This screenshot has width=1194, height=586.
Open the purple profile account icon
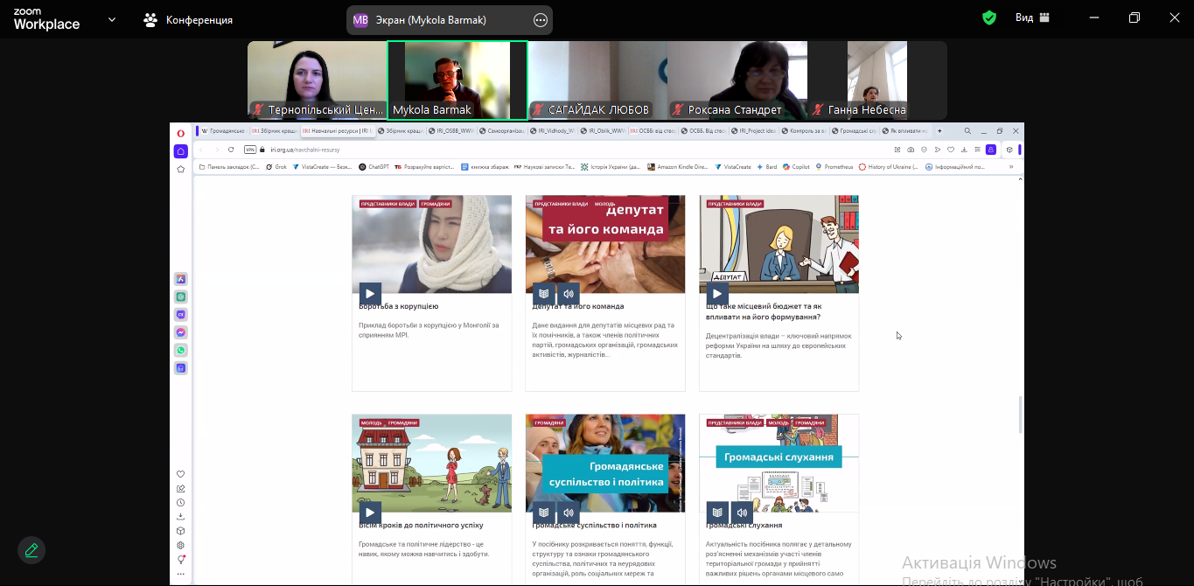(x=991, y=150)
